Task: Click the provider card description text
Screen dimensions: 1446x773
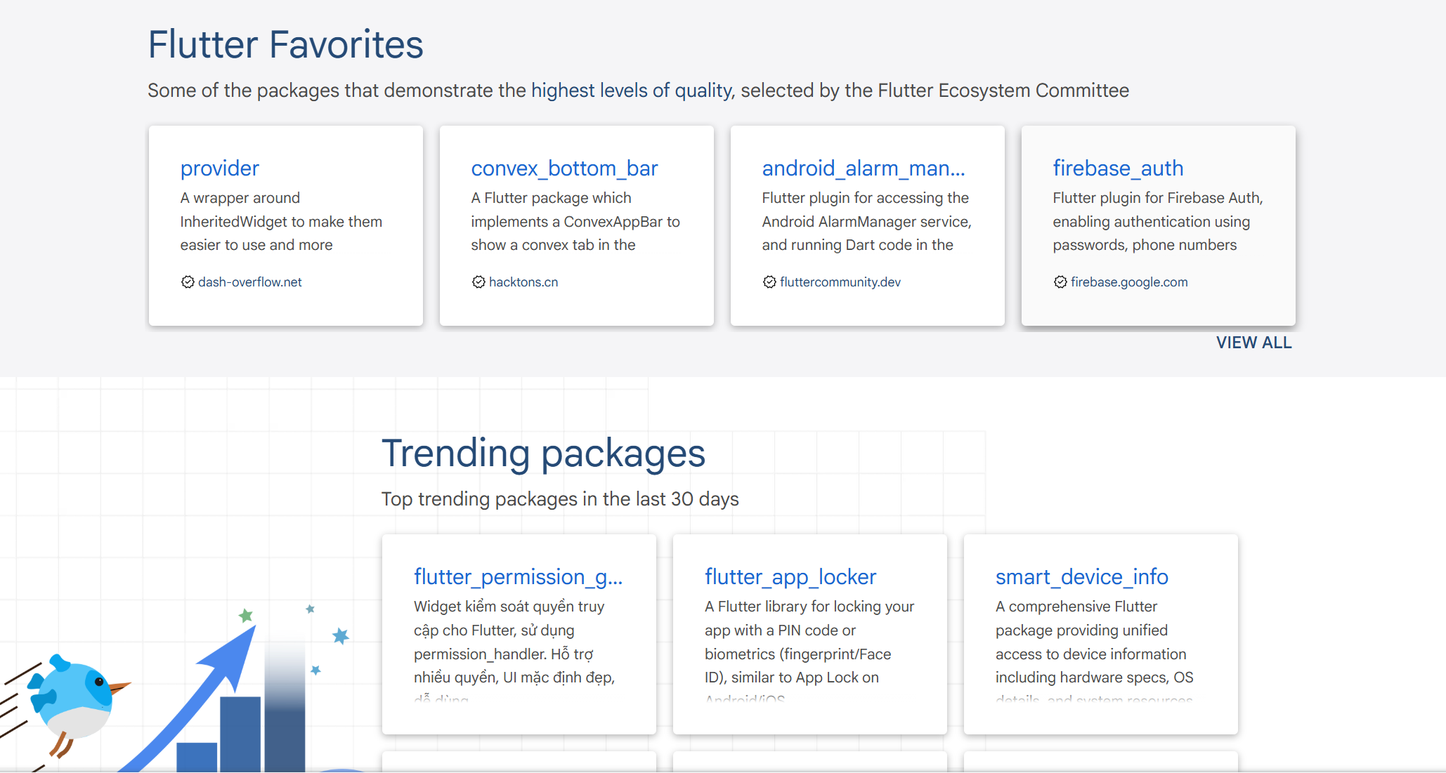Action: 280,222
